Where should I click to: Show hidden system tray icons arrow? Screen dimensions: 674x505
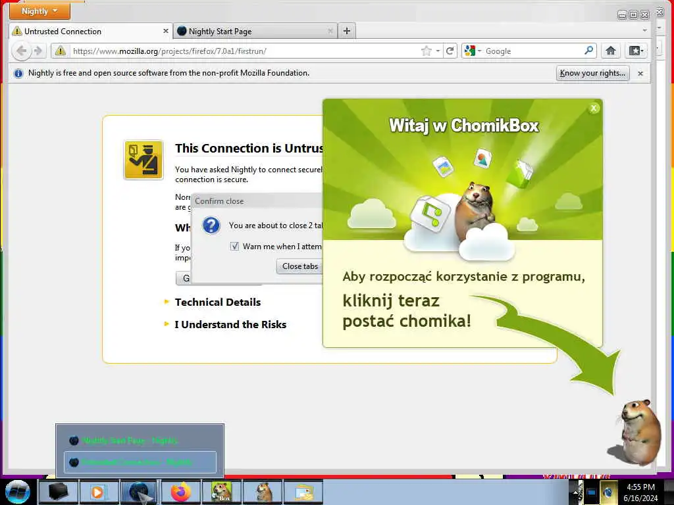(575, 493)
